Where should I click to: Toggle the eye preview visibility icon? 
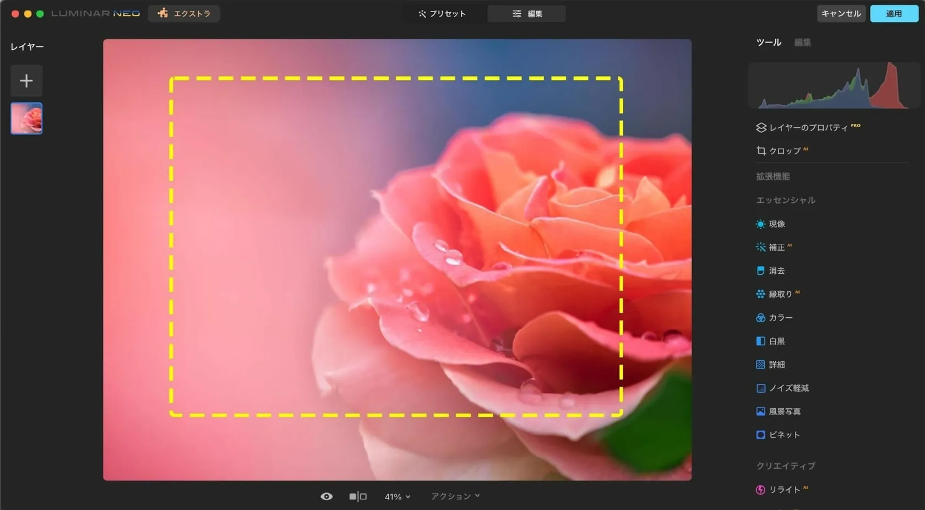[327, 497]
